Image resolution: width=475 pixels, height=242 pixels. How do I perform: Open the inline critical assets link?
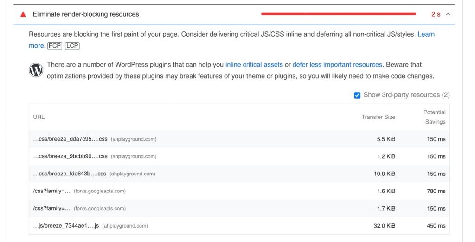click(x=254, y=65)
